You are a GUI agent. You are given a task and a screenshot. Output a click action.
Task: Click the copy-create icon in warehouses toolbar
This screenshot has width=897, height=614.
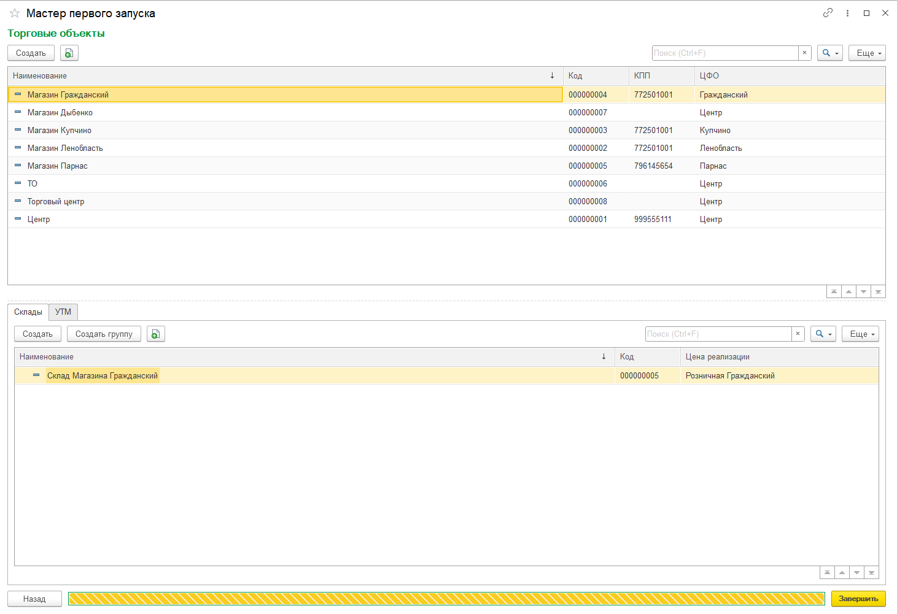click(x=155, y=334)
